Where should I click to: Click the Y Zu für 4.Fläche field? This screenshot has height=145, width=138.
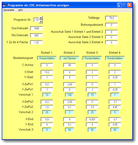[36, 42]
